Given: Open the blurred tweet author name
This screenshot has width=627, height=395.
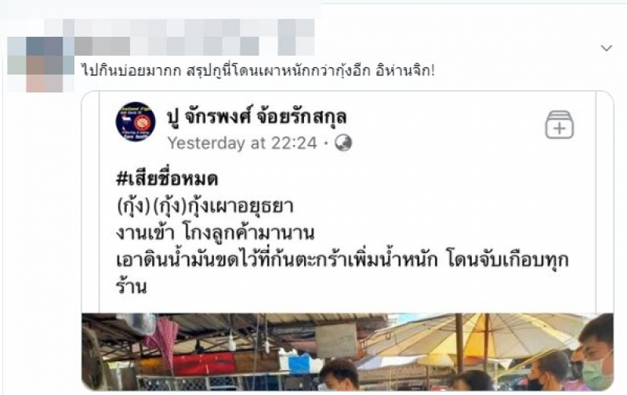Looking at the screenshot, I should click(x=180, y=37).
